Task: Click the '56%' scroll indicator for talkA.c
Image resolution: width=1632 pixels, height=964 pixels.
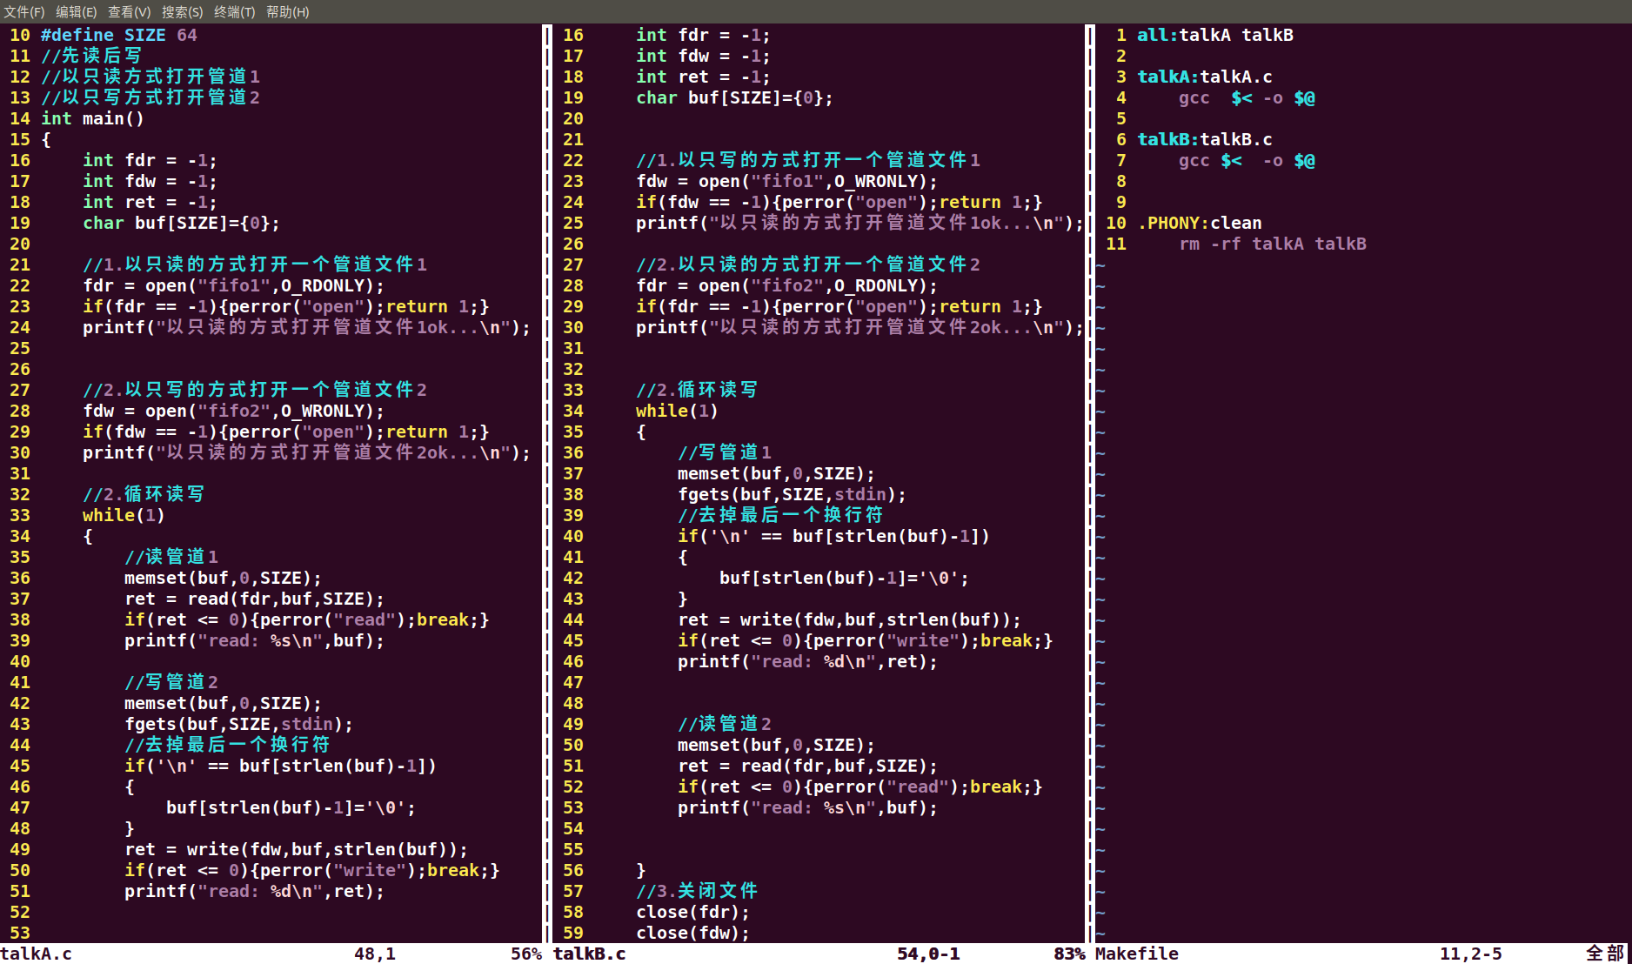Action: tap(525, 954)
